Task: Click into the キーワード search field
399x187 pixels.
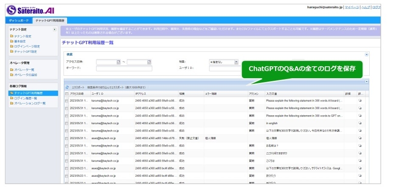Action: (124, 68)
